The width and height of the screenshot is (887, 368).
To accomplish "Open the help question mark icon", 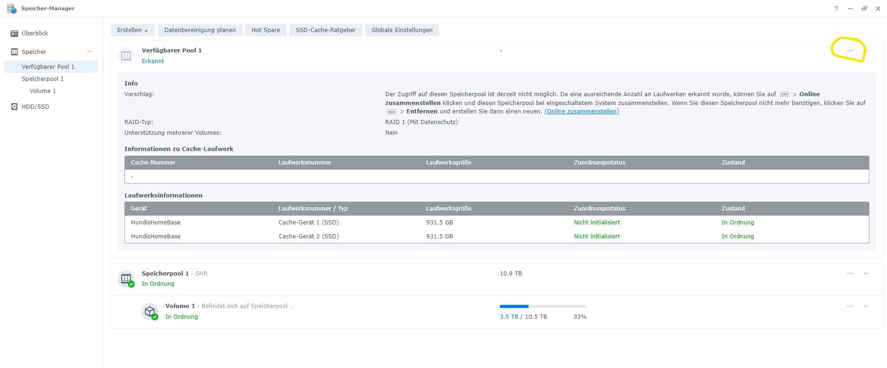I will [x=836, y=8].
